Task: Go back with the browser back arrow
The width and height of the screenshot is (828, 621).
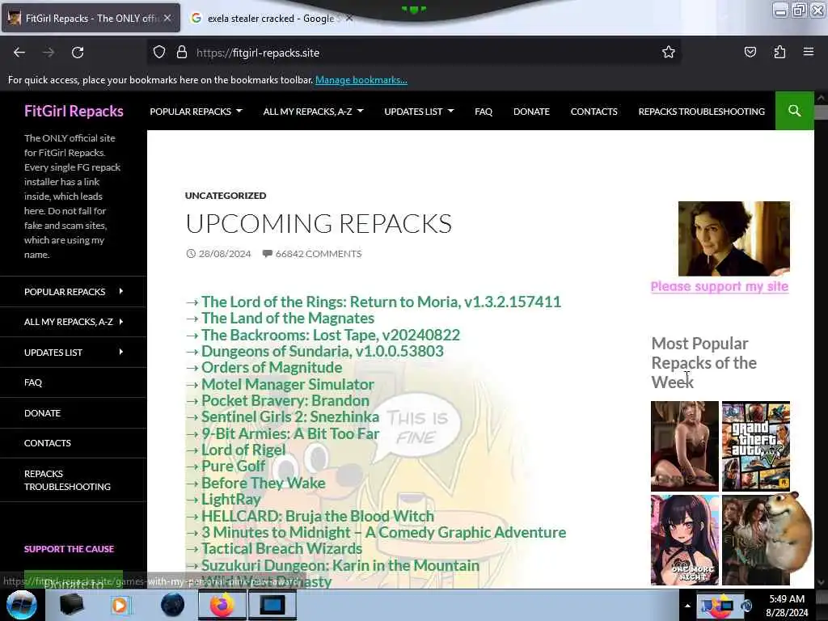Action: pyautogui.click(x=19, y=53)
